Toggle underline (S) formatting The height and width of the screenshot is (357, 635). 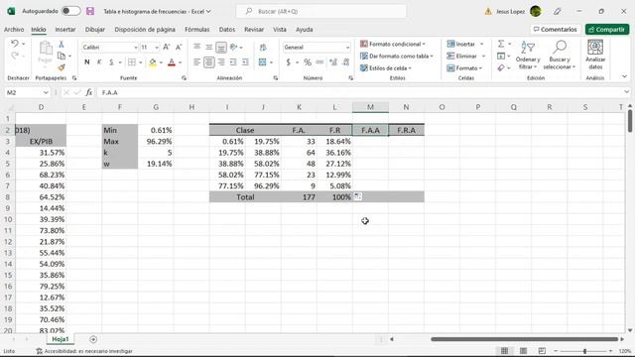click(111, 61)
